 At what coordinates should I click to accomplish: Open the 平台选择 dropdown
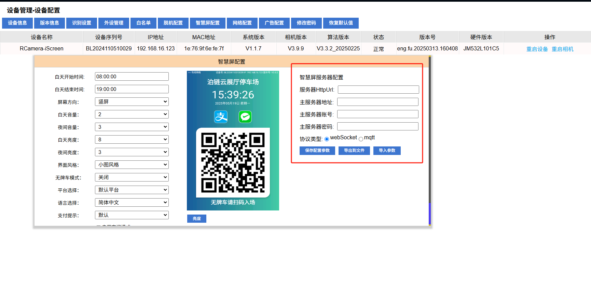pyautogui.click(x=132, y=190)
